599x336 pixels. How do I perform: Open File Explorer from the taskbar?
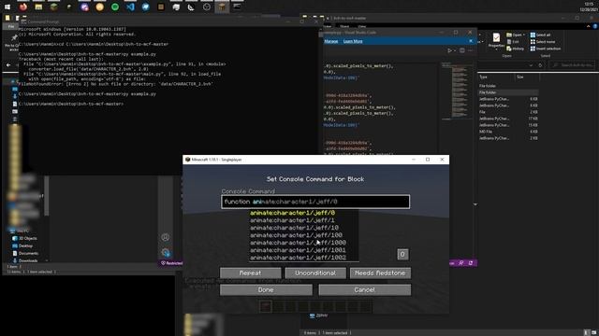[38, 7]
